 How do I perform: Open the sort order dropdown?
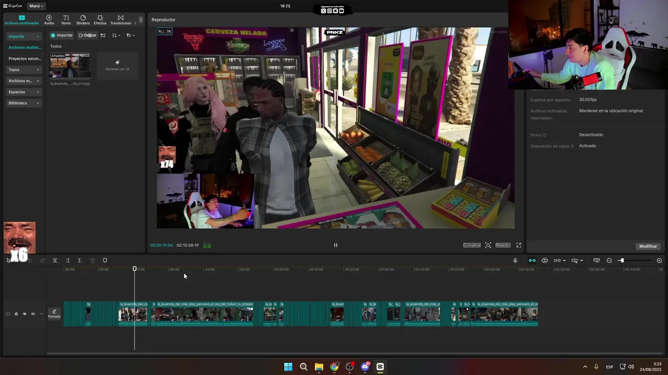(116, 35)
